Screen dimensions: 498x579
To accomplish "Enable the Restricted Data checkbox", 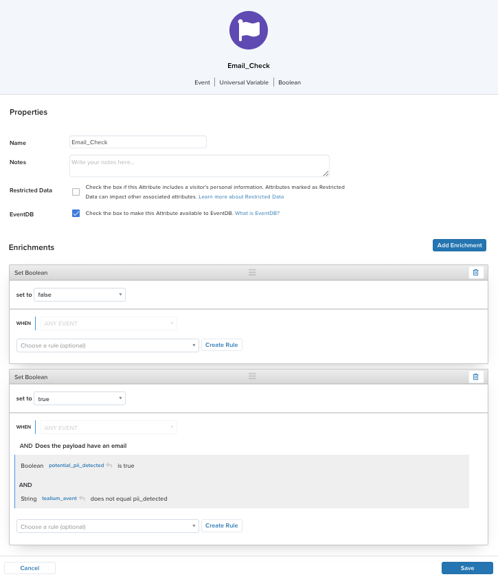I will (x=76, y=192).
